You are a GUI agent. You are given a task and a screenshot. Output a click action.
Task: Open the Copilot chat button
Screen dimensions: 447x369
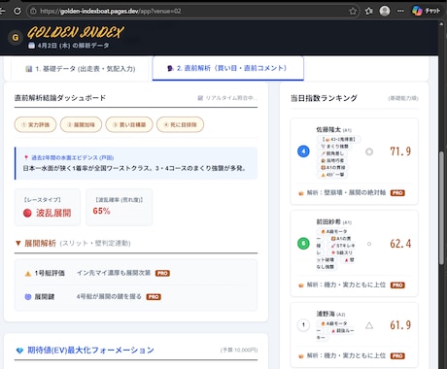(x=426, y=11)
